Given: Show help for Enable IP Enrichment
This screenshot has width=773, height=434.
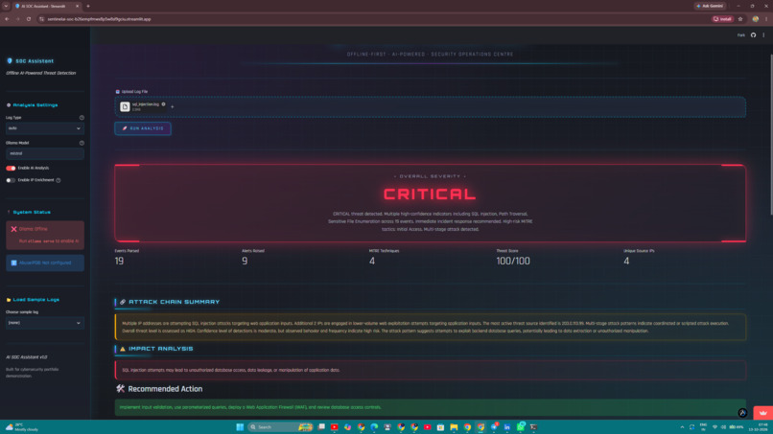Looking at the screenshot, I should [59, 180].
